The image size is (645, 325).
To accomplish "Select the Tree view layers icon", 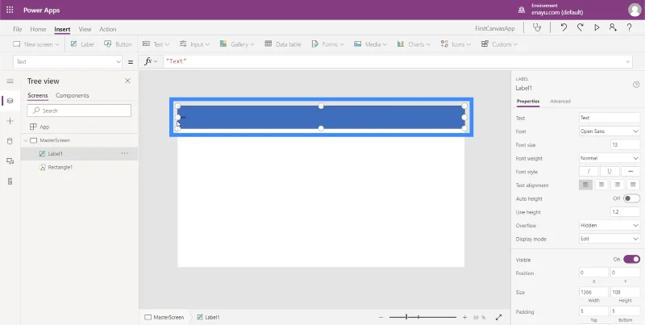I will [10, 101].
